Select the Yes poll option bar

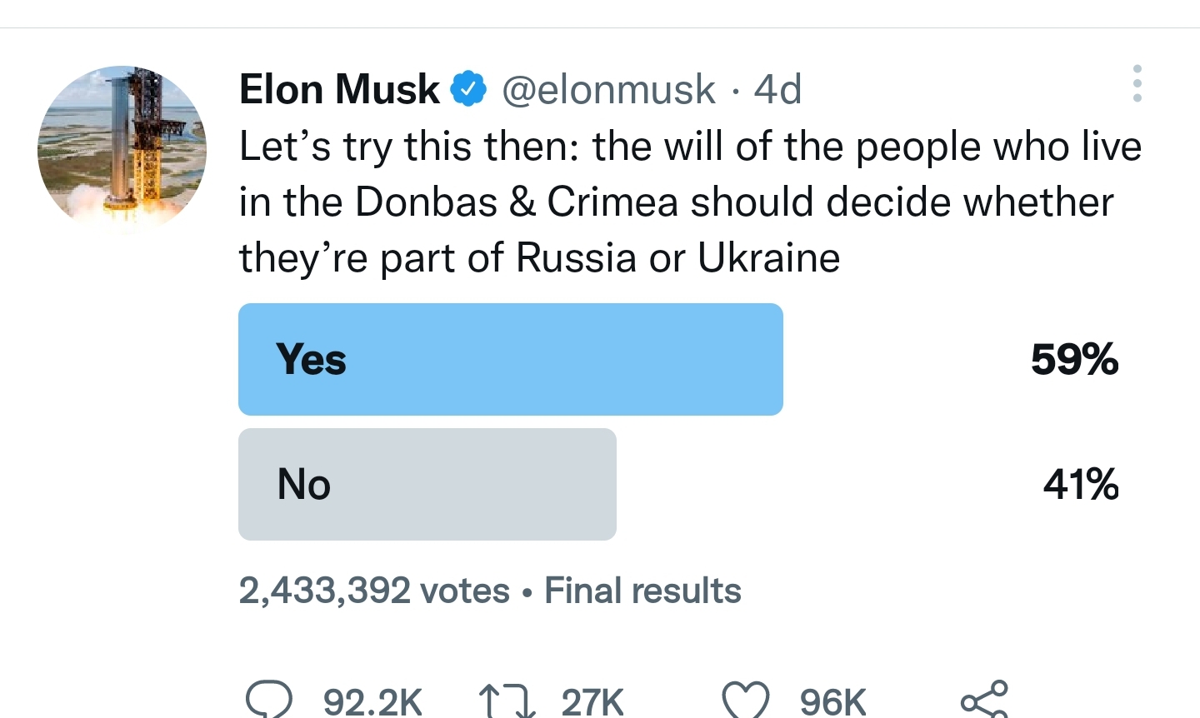pyautogui.click(x=511, y=359)
